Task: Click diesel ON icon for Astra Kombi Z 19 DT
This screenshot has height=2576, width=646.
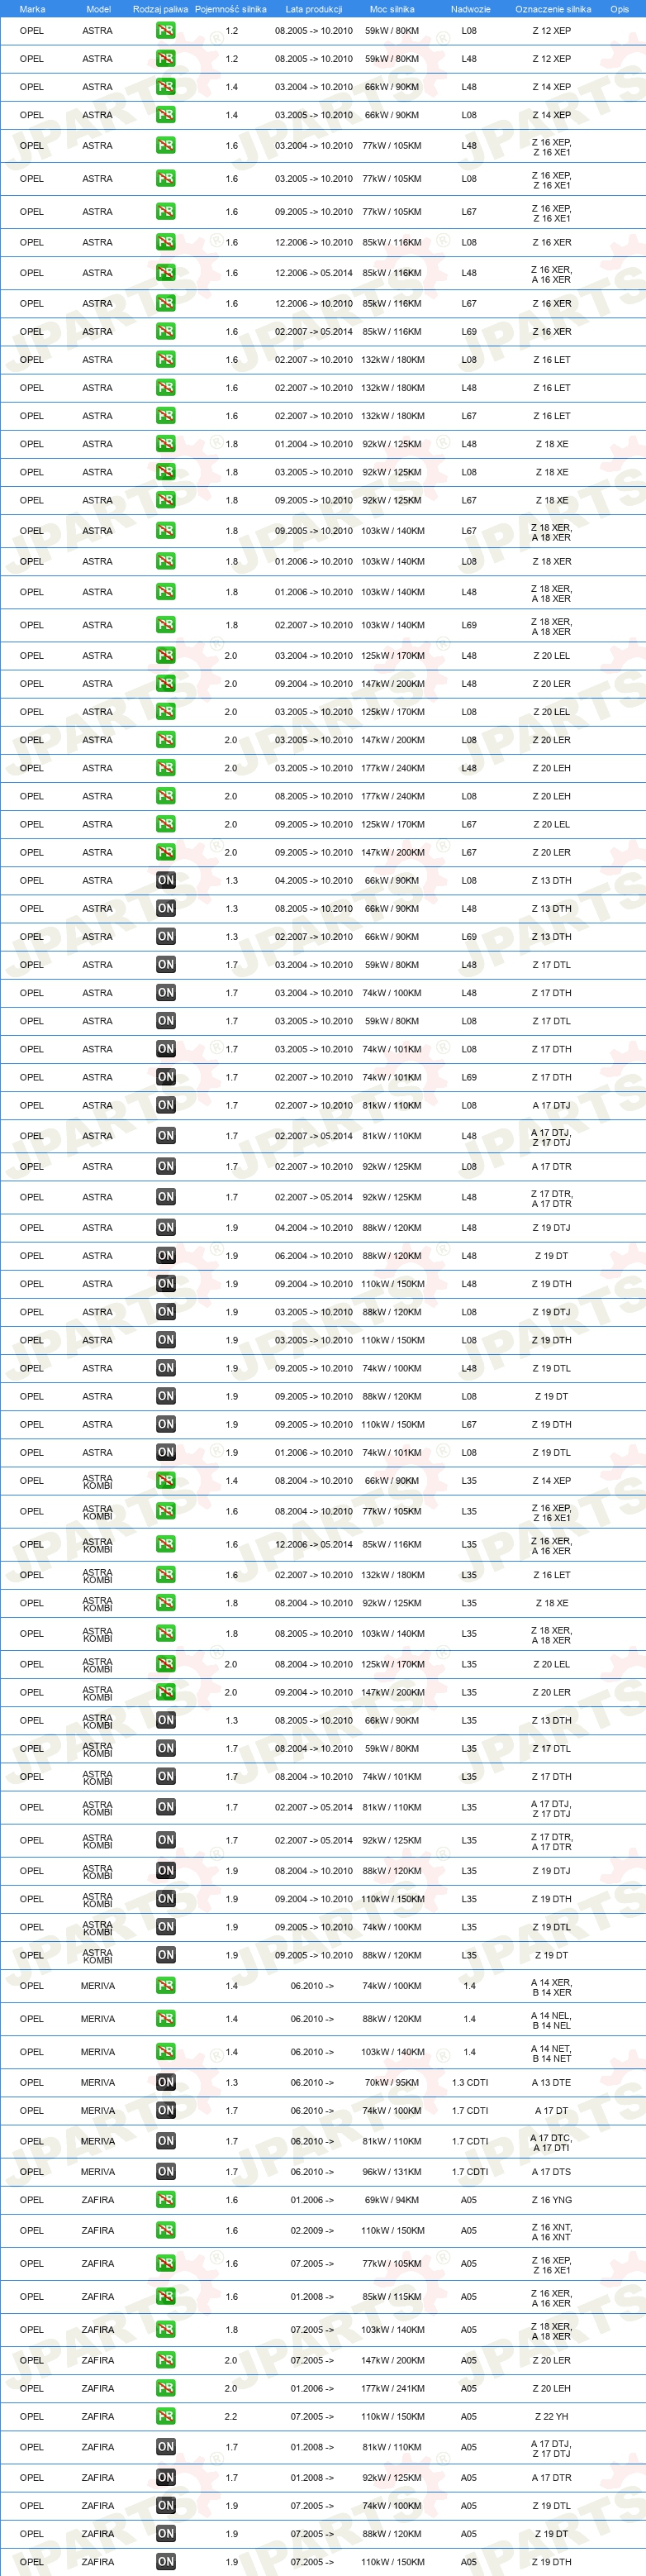Action: [165, 1955]
